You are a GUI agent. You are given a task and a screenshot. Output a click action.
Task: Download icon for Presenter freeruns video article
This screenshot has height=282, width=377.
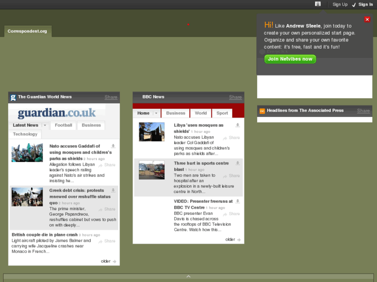pos(238,201)
